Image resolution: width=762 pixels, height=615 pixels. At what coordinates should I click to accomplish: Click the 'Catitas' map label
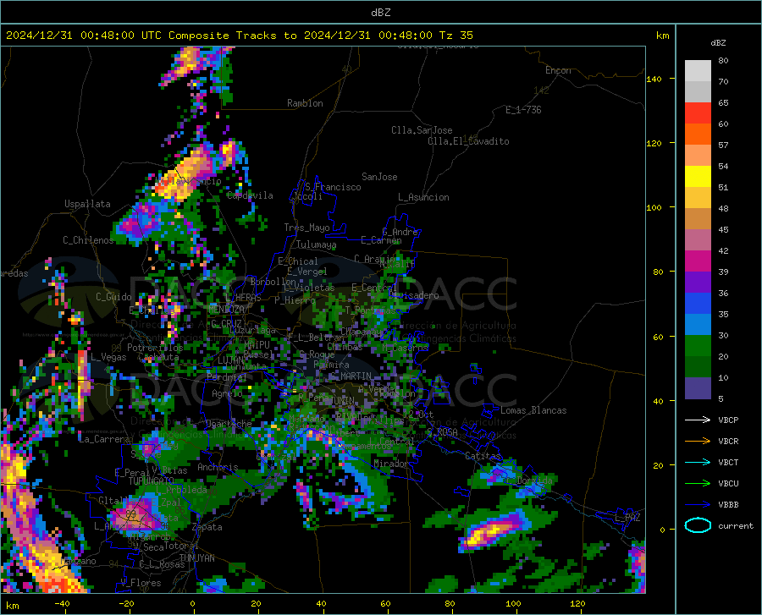tap(483, 456)
